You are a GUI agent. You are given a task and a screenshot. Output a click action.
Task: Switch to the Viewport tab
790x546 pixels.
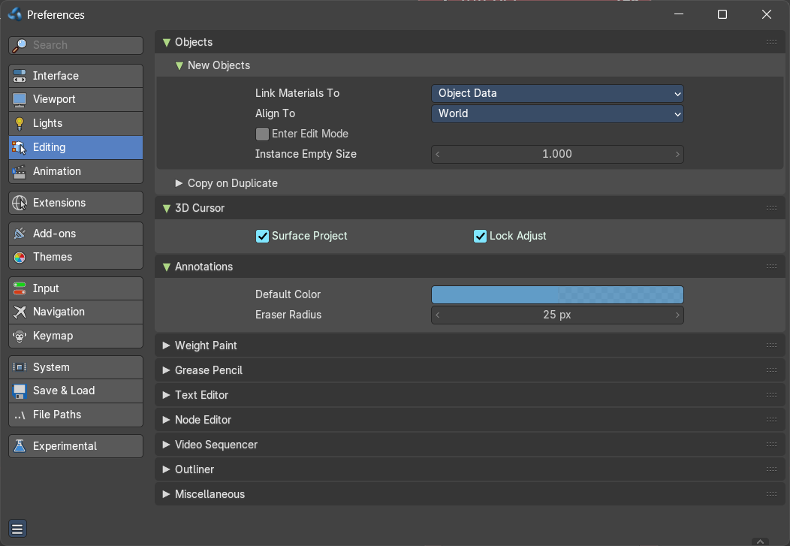click(x=76, y=100)
